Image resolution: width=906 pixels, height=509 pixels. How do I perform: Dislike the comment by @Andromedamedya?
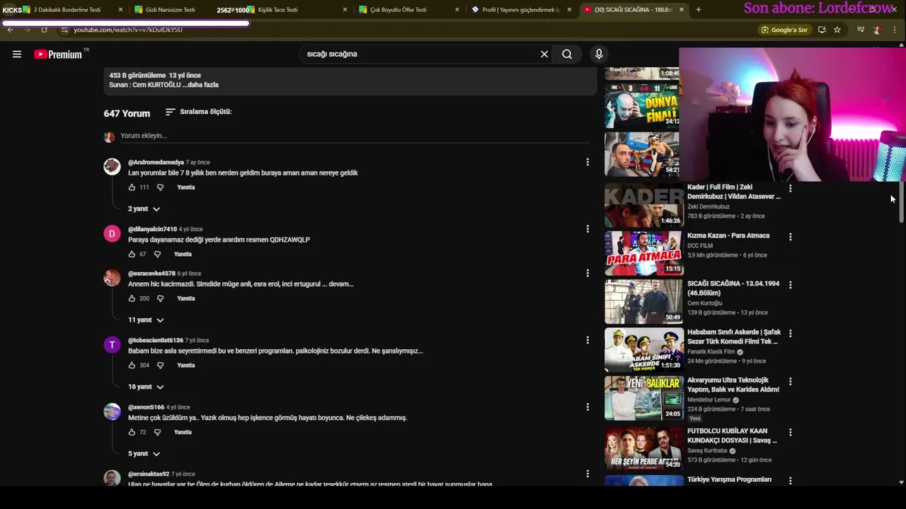point(160,187)
